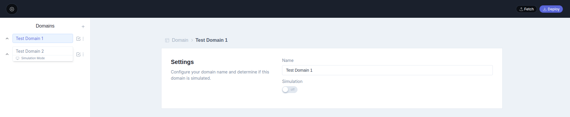Screen dimensions: 570x117
Task: Open the settings gear menu
Action: (12, 9)
